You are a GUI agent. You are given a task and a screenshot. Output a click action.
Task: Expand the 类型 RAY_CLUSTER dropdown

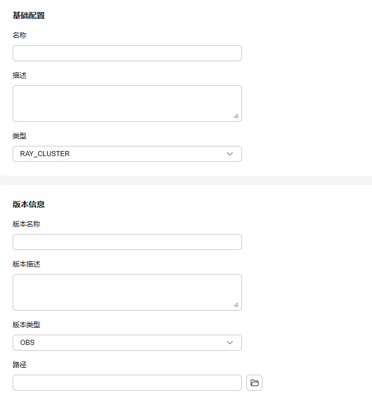tap(127, 154)
